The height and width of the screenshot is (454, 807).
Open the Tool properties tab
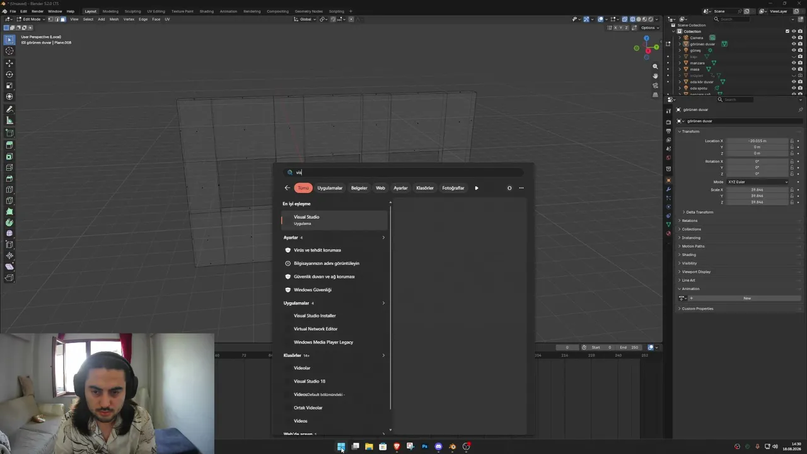668,111
